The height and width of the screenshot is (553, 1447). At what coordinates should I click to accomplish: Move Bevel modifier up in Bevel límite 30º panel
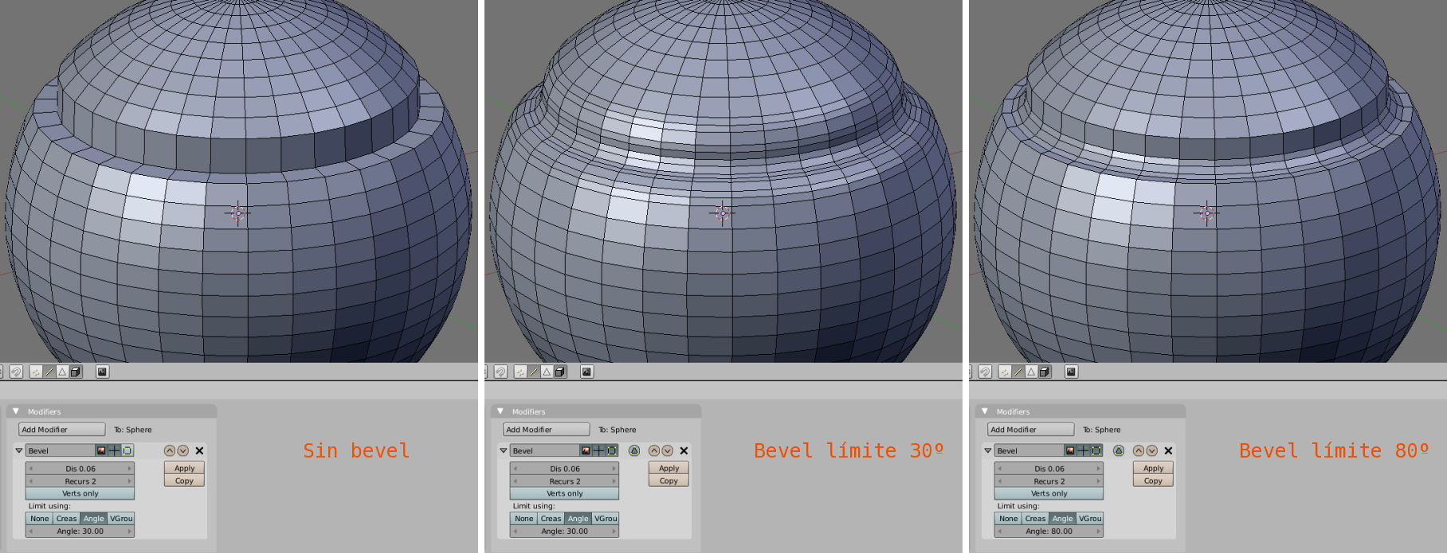click(x=654, y=450)
